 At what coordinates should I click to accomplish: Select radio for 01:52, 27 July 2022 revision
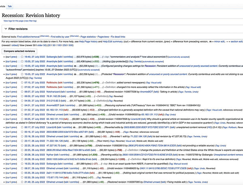click(x=22, y=110)
